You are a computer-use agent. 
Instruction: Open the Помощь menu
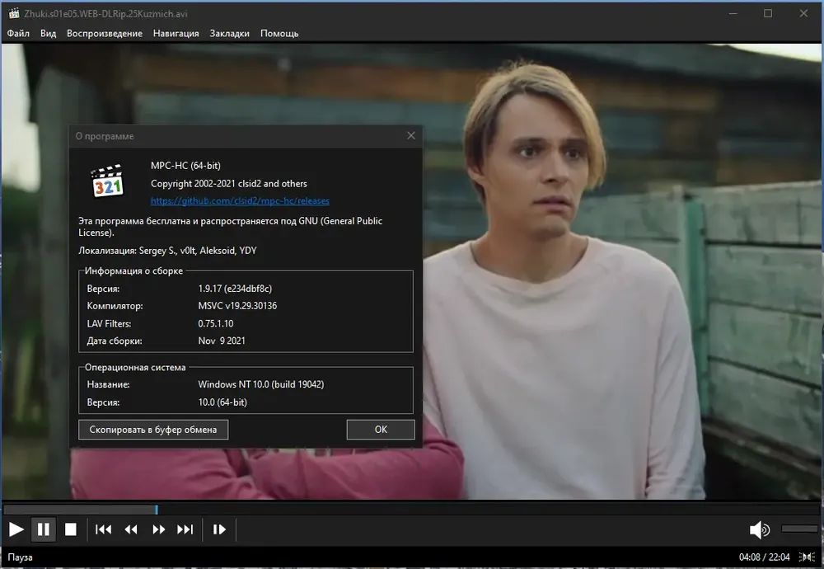tap(279, 33)
